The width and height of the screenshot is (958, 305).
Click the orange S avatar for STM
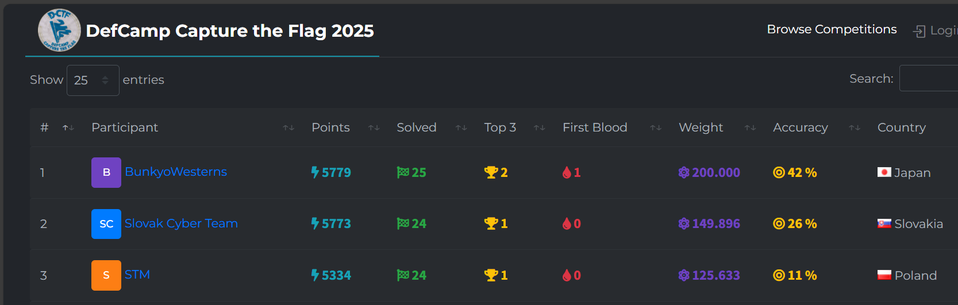[x=106, y=275]
